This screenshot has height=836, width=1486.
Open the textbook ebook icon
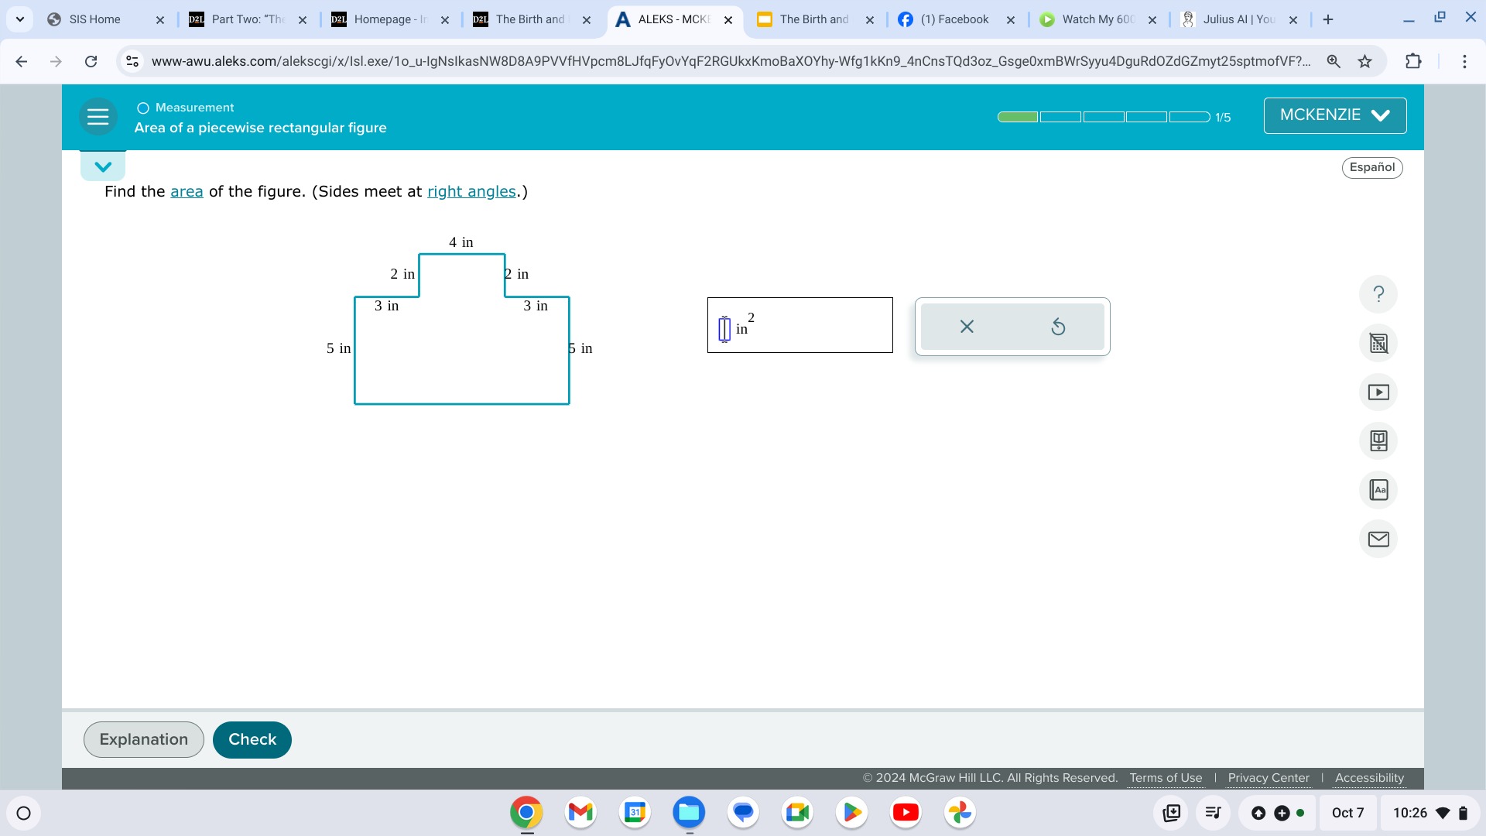tap(1378, 441)
